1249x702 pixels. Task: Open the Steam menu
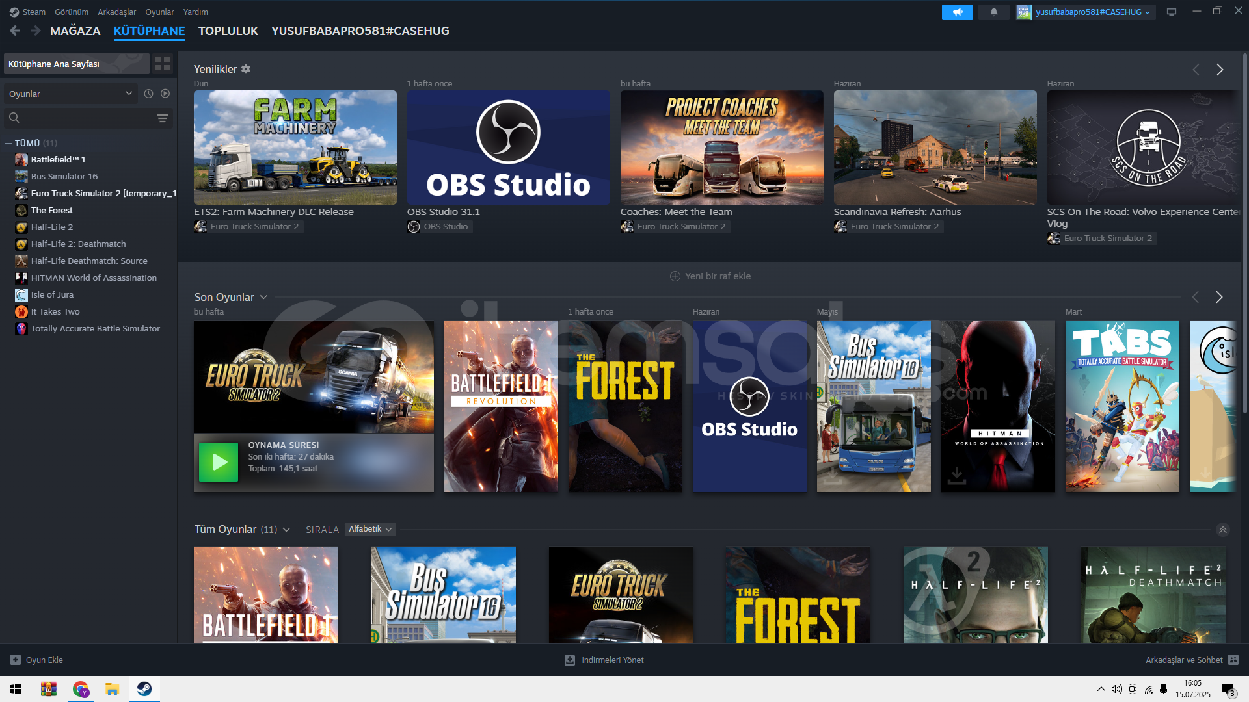(x=34, y=12)
